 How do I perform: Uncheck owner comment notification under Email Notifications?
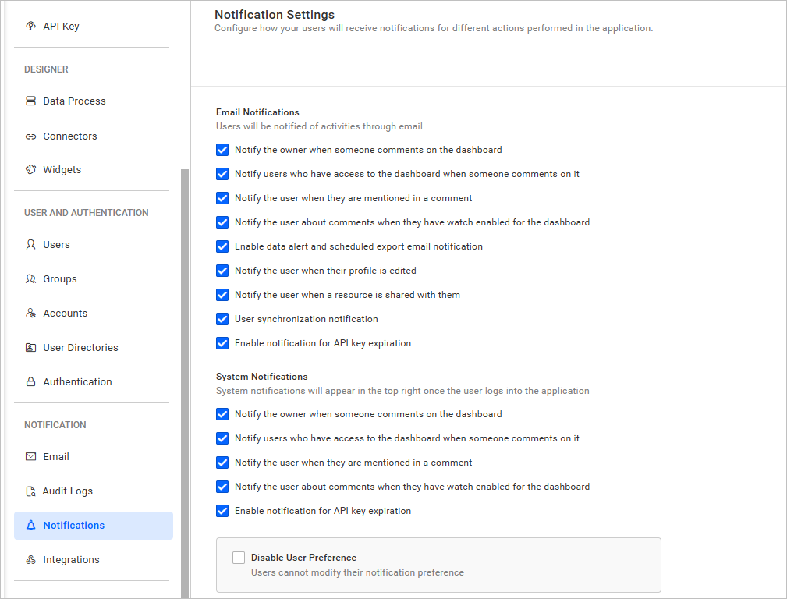(222, 150)
